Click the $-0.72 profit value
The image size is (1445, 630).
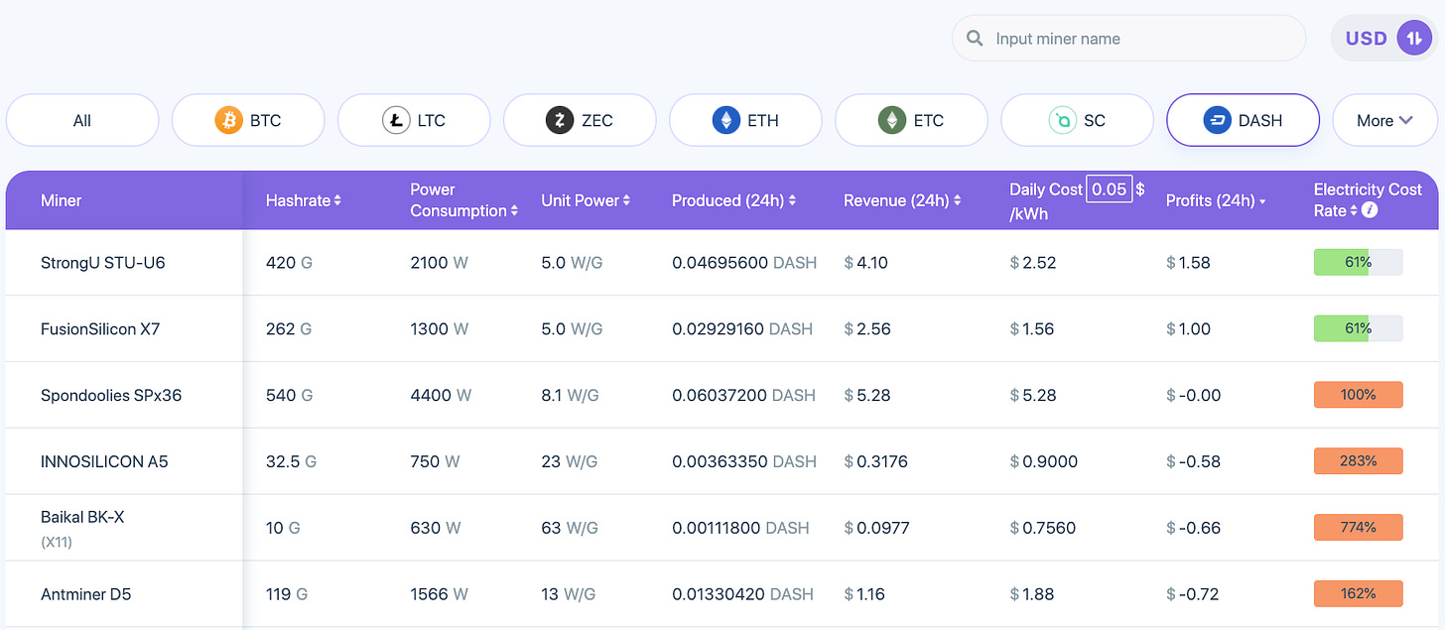click(1194, 594)
